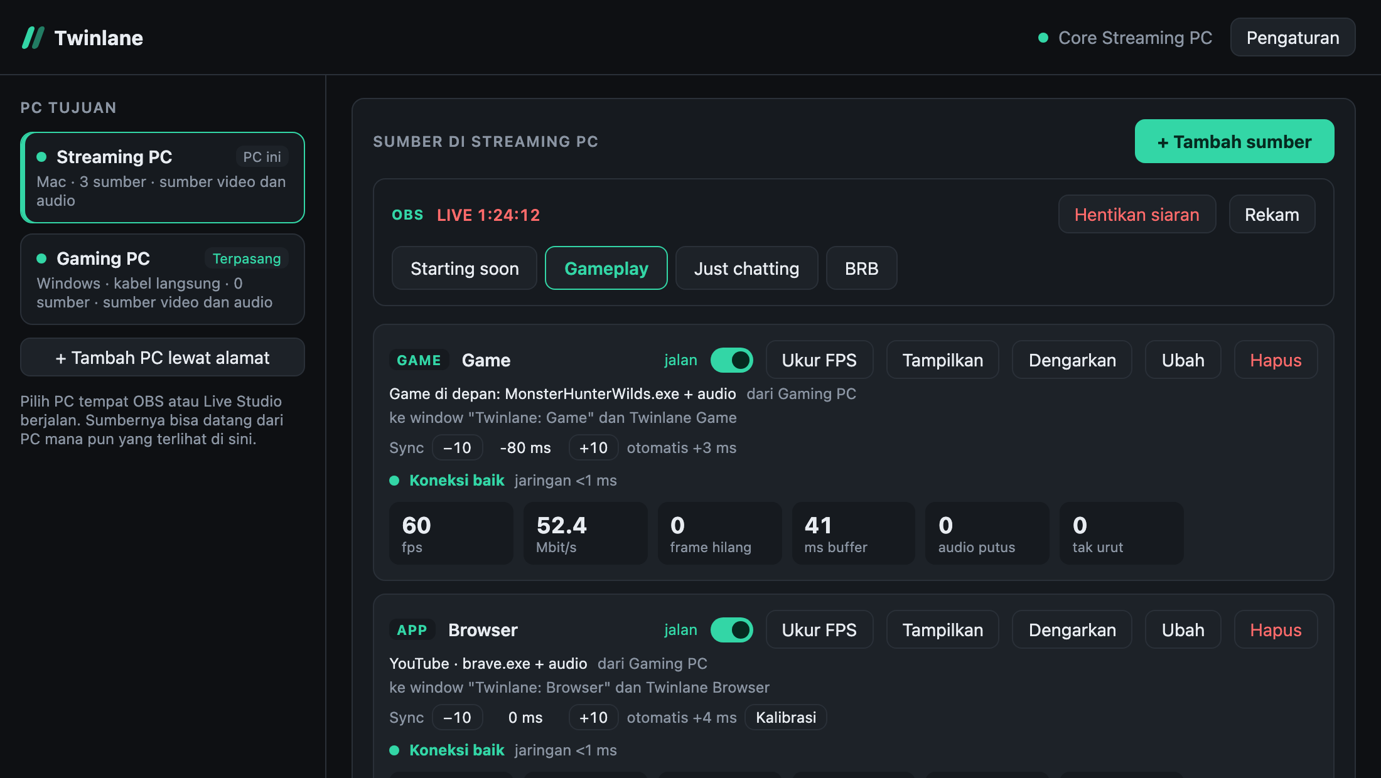Click Dengarkan for Browser source

coord(1072,630)
